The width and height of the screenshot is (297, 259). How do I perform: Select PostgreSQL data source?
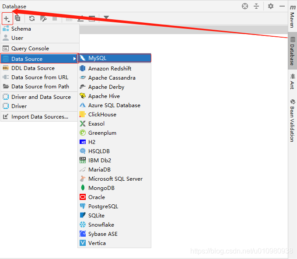[115, 206]
